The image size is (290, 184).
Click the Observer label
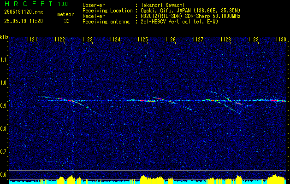click(94, 5)
